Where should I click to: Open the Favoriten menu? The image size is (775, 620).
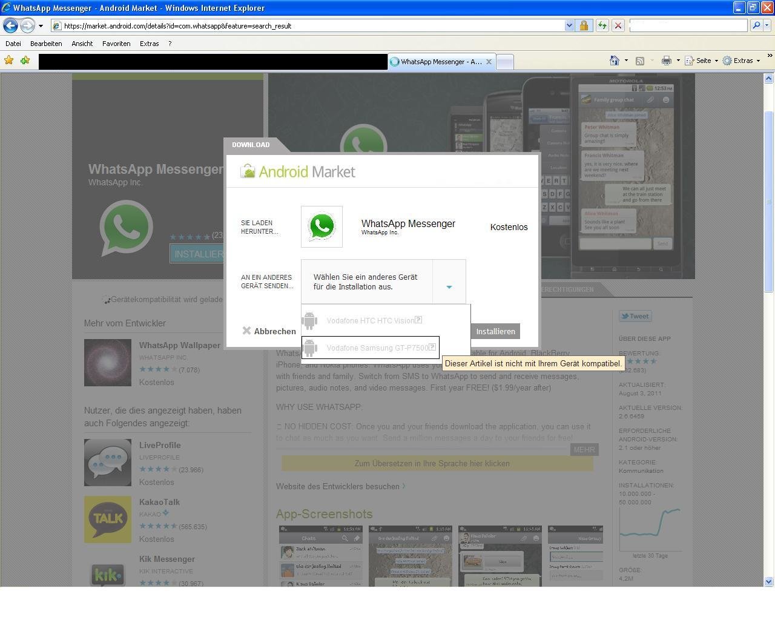click(x=116, y=44)
